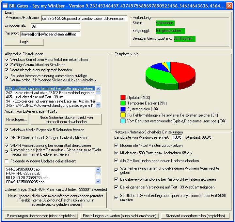Select CRASH2358098235.cab entry
The height and width of the screenshot is (222, 235).
[x=50, y=182]
